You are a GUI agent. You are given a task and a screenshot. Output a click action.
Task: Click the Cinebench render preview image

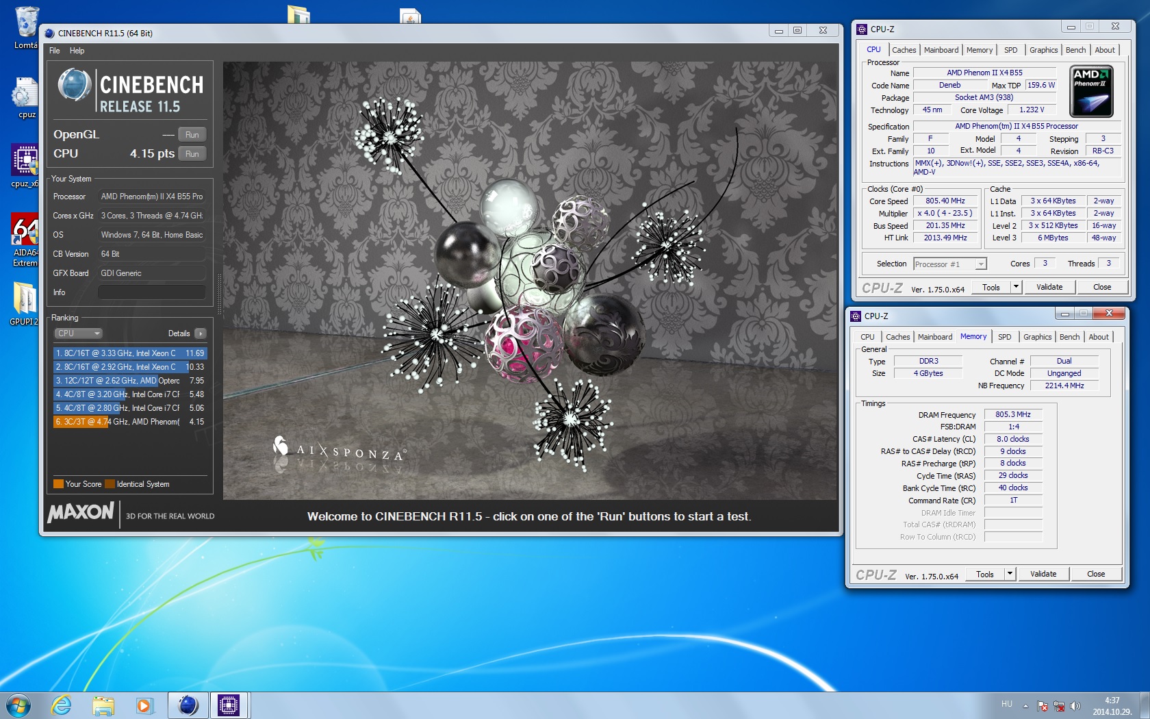pyautogui.click(x=530, y=281)
